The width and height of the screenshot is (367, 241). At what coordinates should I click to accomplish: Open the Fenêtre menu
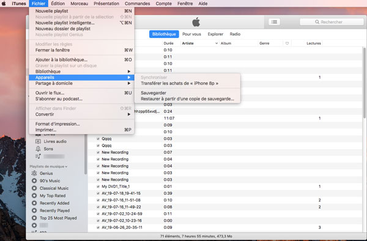pos(185,4)
